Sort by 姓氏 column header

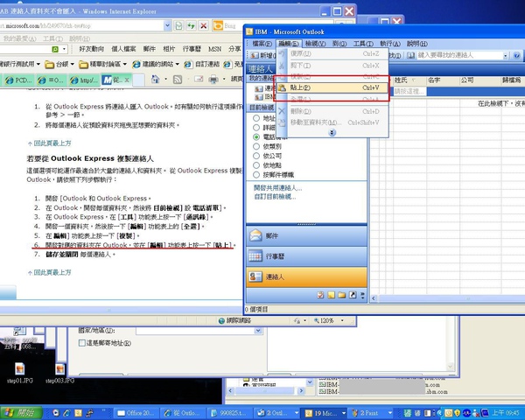pyautogui.click(x=409, y=80)
